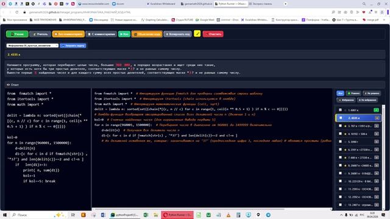Filter the list by Не решено
Screen dimensions: 390x219
[372, 93]
